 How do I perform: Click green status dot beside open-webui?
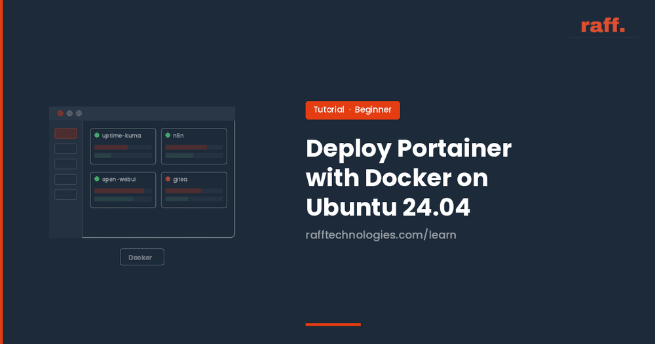click(97, 179)
